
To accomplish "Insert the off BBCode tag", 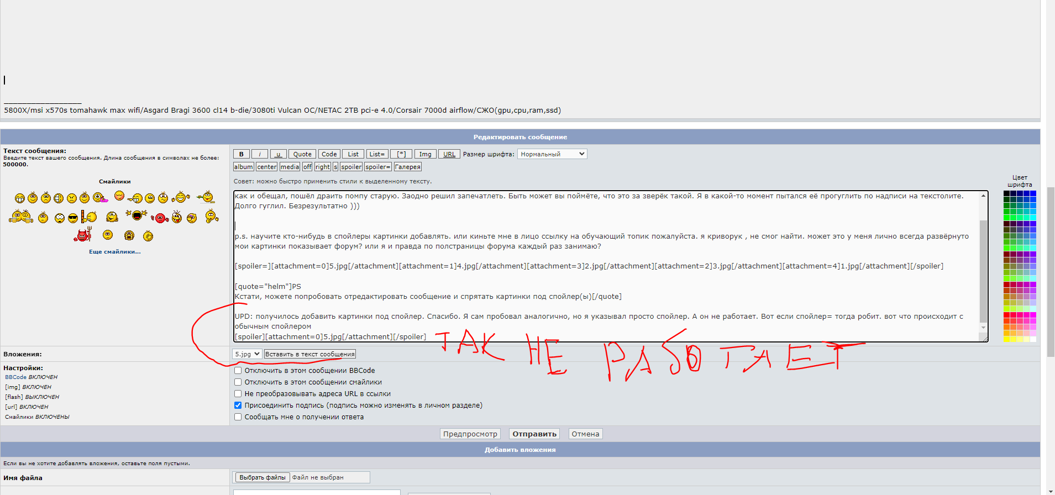I will click(307, 167).
